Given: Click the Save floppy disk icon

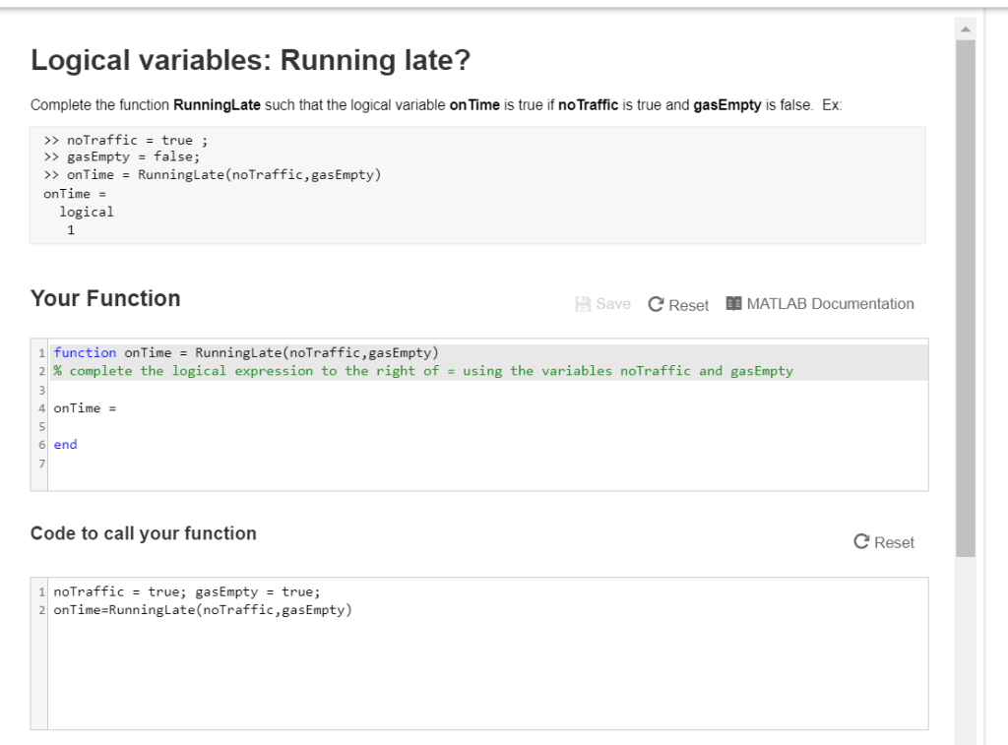Looking at the screenshot, I should pyautogui.click(x=583, y=304).
